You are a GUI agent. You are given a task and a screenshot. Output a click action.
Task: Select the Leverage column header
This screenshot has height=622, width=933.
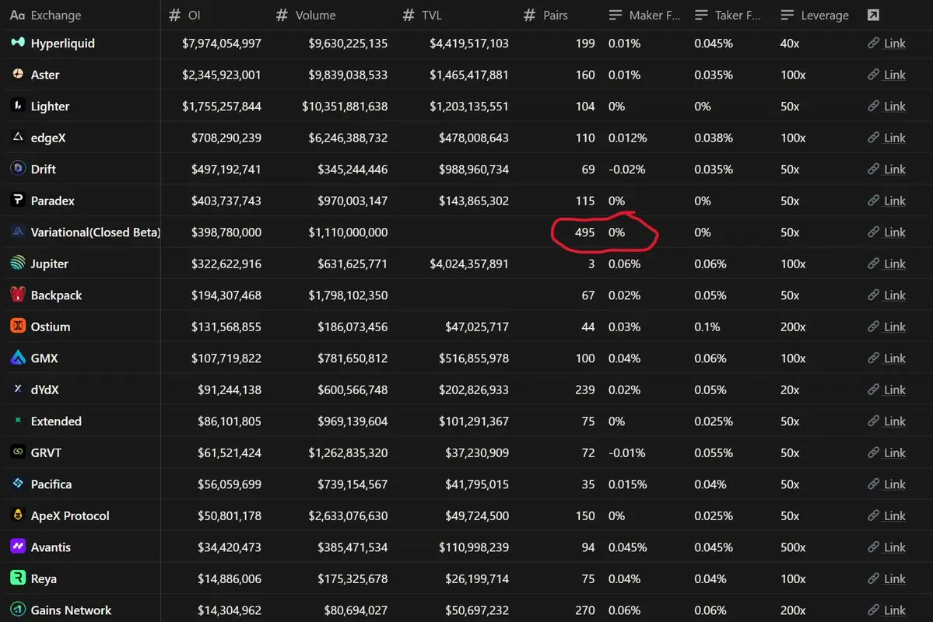tap(815, 15)
